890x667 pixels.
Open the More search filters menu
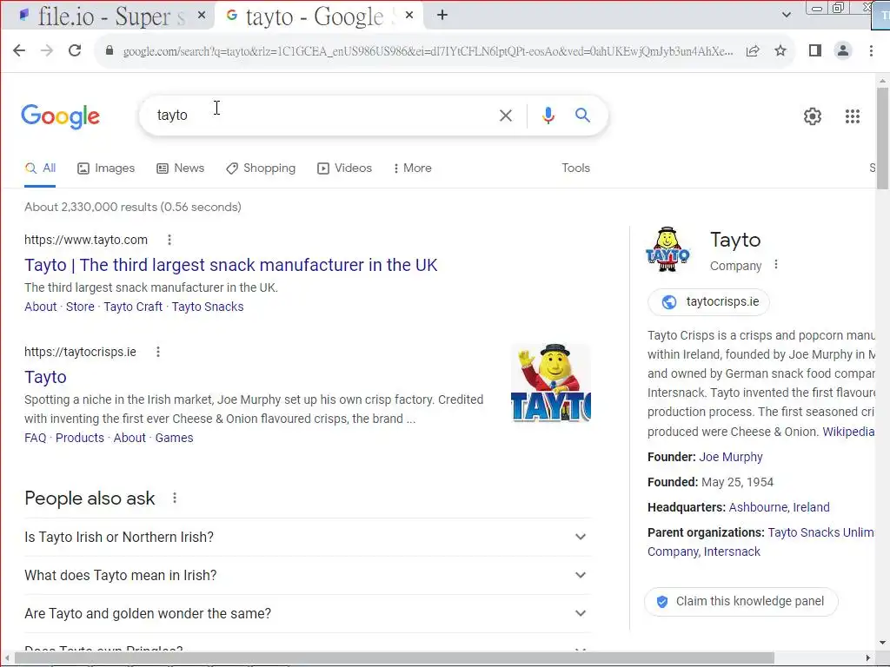[x=413, y=168]
